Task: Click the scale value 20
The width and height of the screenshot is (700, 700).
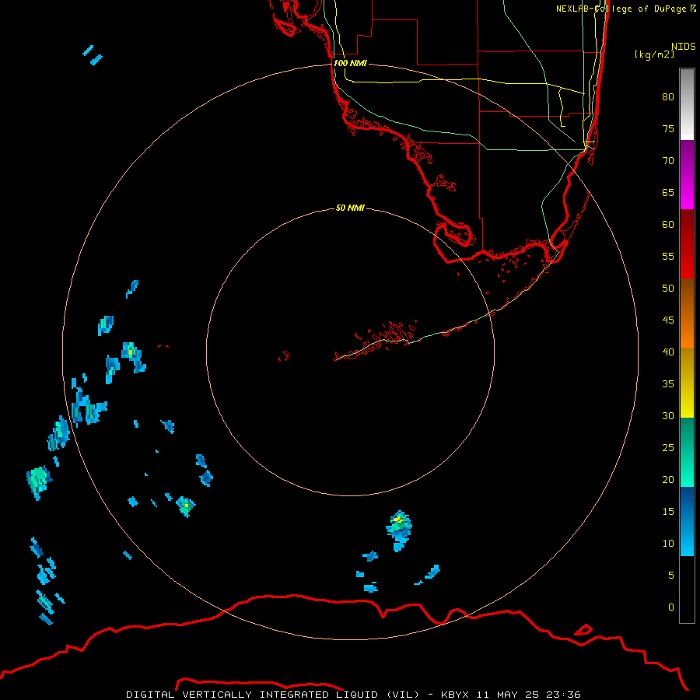Action: pyautogui.click(x=668, y=480)
